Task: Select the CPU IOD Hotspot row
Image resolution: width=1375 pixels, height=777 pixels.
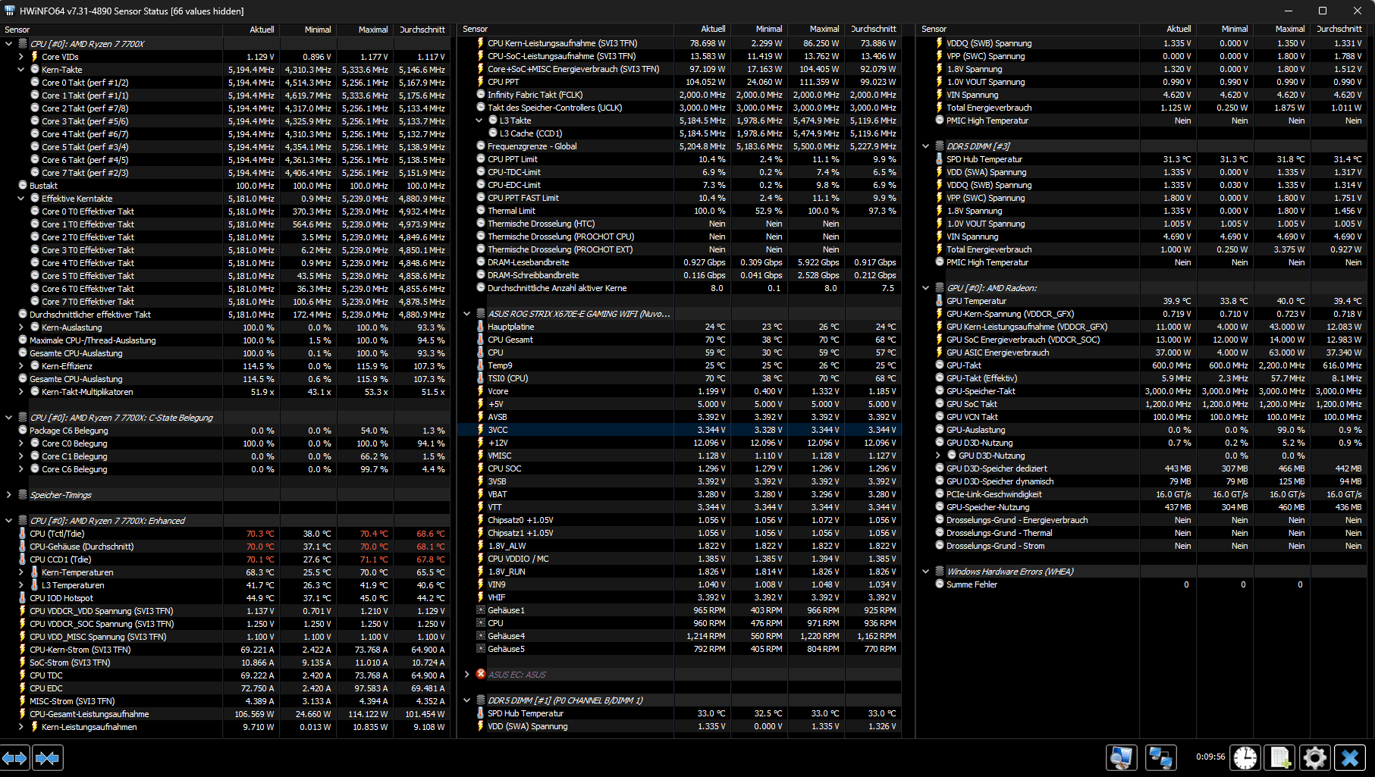Action: click(x=225, y=598)
